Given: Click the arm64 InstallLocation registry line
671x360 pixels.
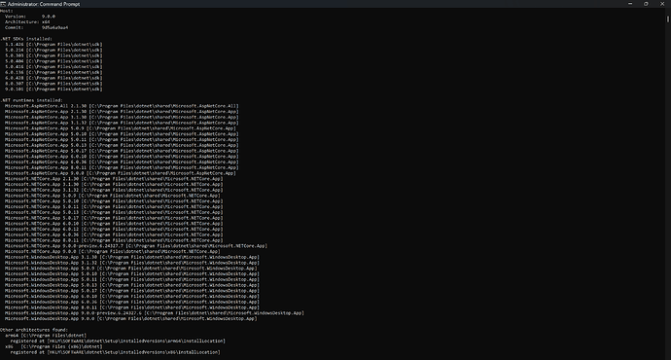Looking at the screenshot, I should tap(118, 341).
